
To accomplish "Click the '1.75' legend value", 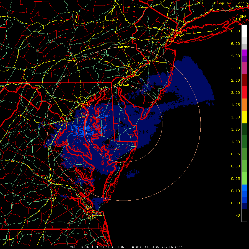I will pos(235,105).
